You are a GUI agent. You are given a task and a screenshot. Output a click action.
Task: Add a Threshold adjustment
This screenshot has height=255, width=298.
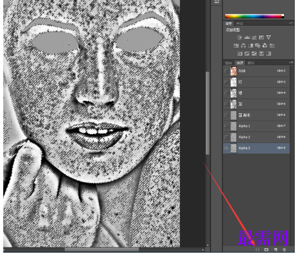(254, 54)
